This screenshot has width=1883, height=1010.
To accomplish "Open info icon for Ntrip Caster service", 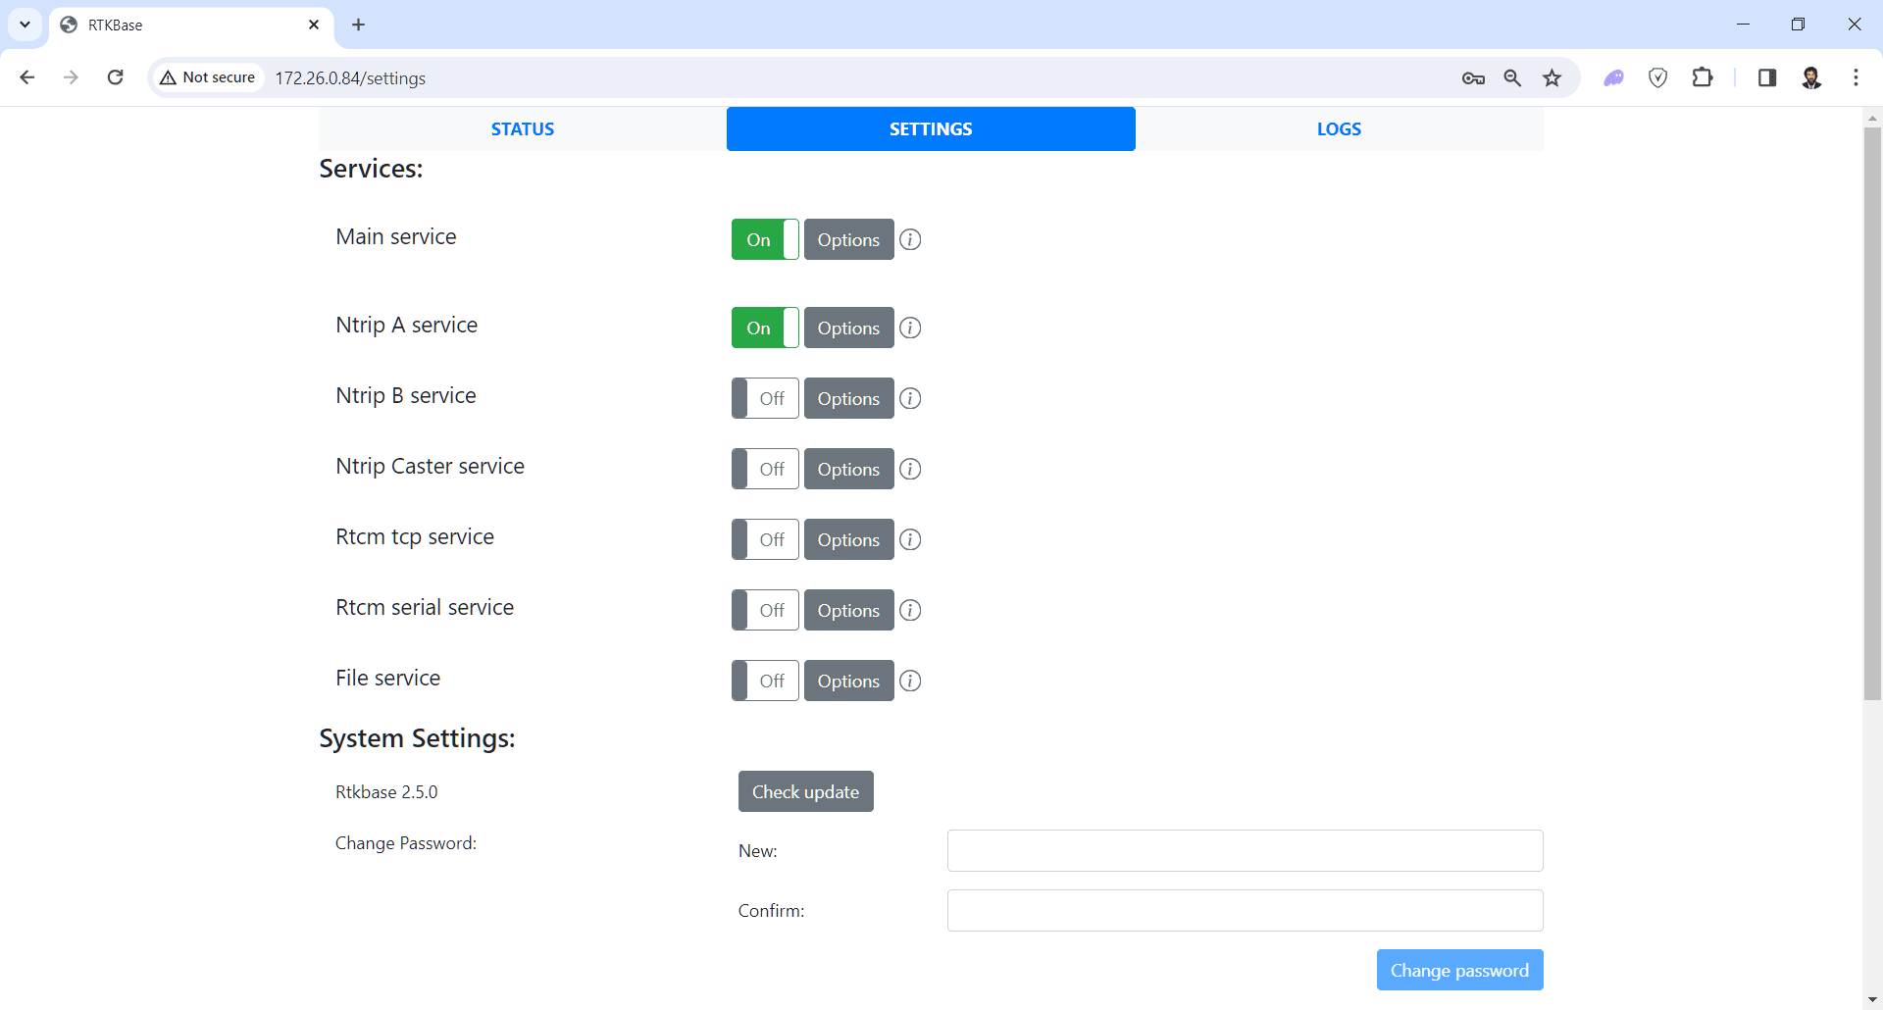I will click(x=910, y=469).
